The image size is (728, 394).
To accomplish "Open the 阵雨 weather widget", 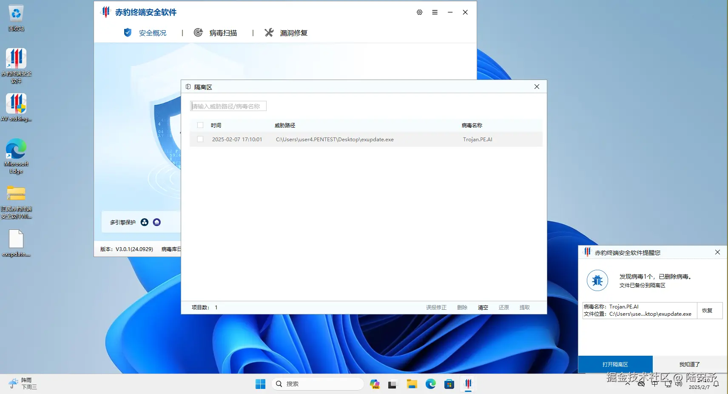I will 23,383.
